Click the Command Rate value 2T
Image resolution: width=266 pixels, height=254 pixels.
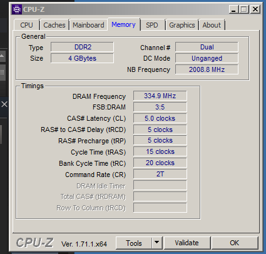[160, 174]
